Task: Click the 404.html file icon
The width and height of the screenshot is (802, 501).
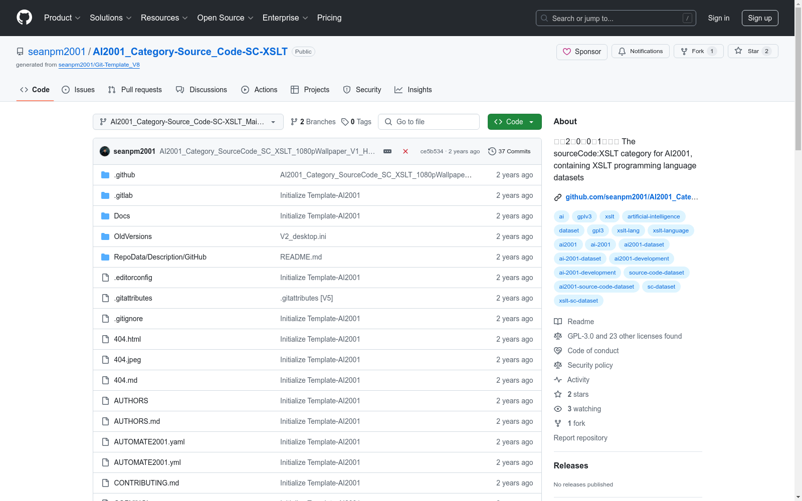Action: (105, 339)
